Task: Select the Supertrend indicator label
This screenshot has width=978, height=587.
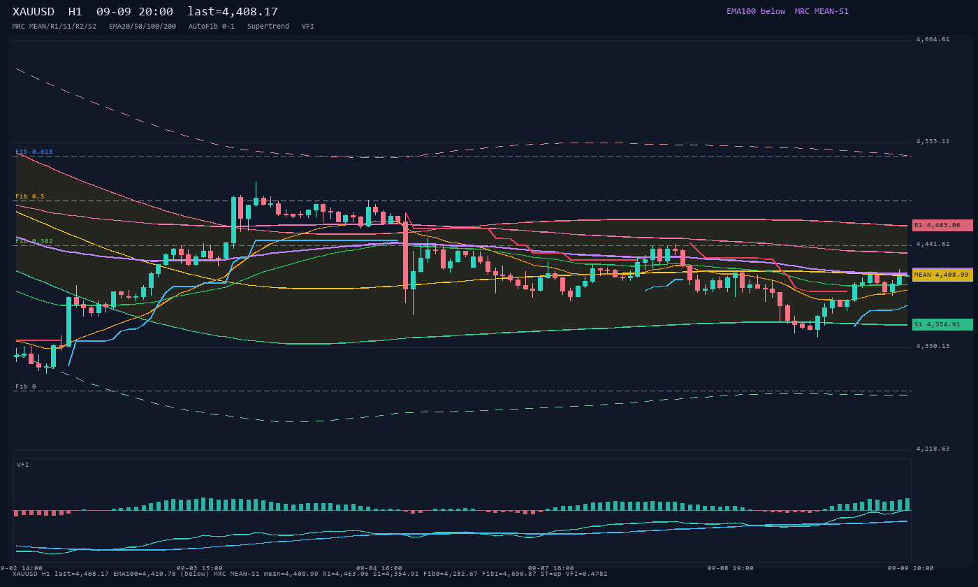Action: click(268, 26)
